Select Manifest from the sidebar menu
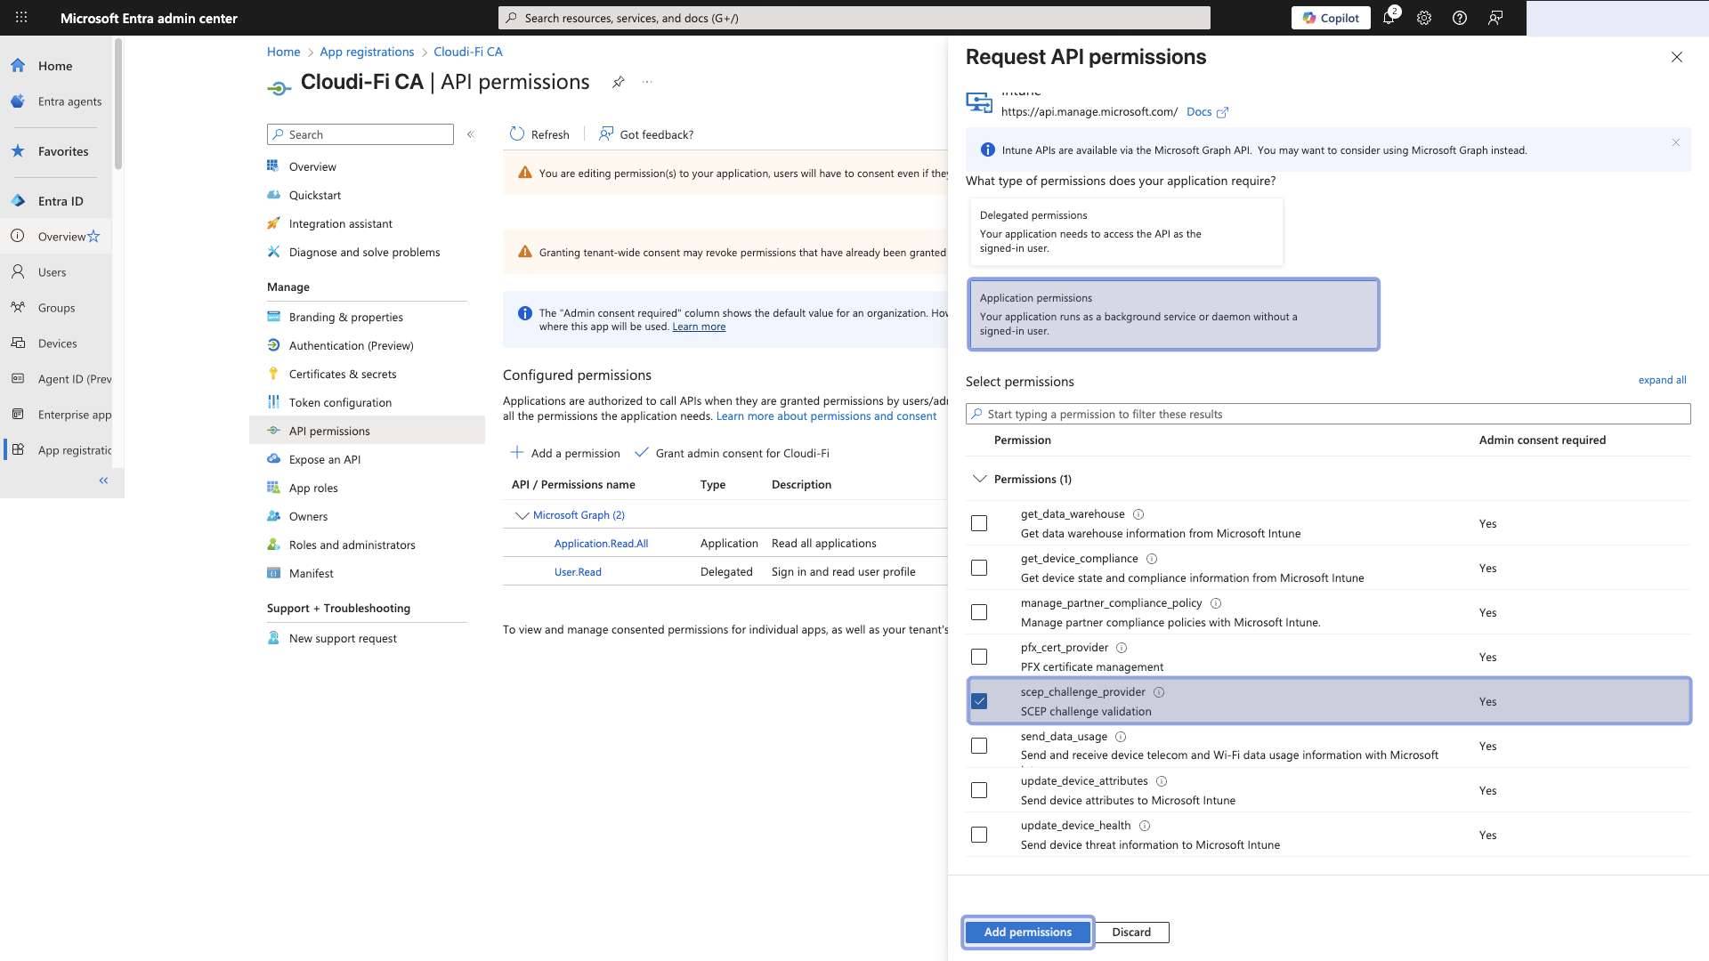Image resolution: width=1709 pixels, height=961 pixels. [x=310, y=573]
